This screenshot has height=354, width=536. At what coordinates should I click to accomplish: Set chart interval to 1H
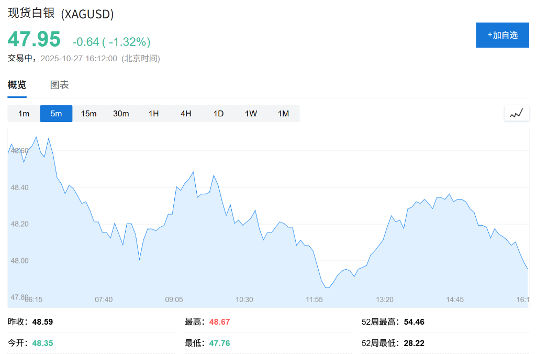[x=153, y=114]
